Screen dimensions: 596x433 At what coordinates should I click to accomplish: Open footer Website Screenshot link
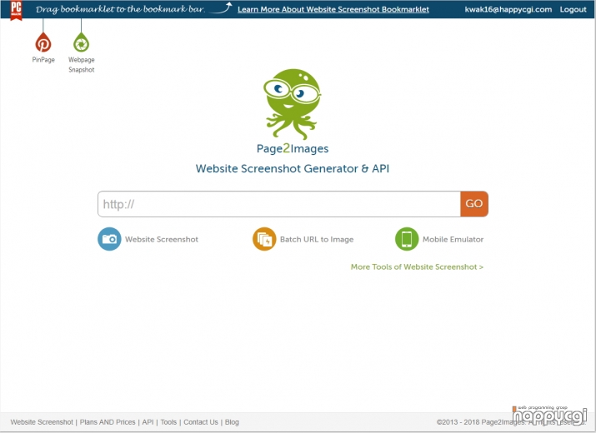click(42, 422)
